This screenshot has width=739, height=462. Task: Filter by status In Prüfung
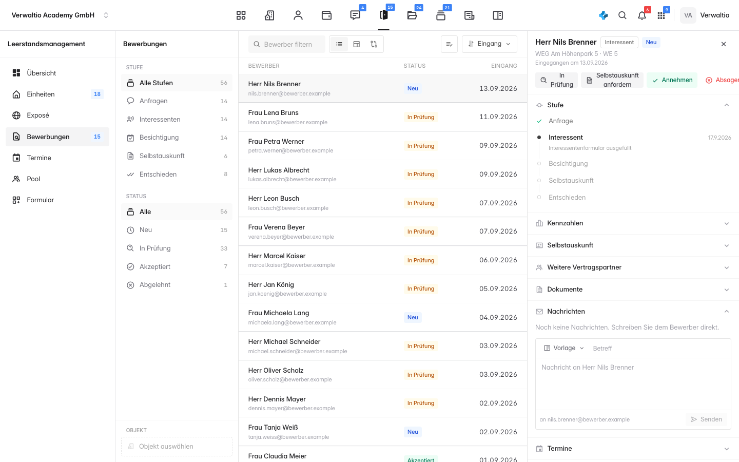coord(177,248)
